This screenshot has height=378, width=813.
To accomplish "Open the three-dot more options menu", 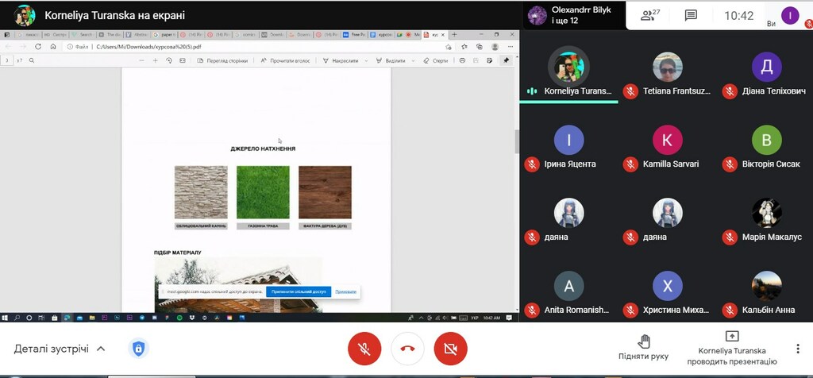I will tap(797, 349).
